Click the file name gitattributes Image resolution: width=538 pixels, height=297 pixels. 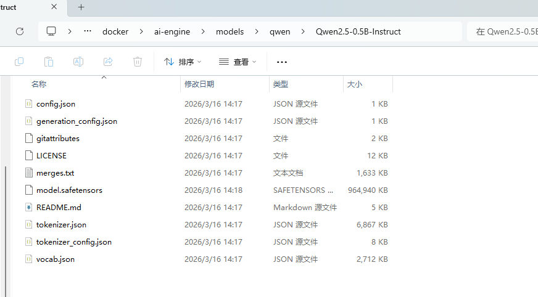point(57,139)
